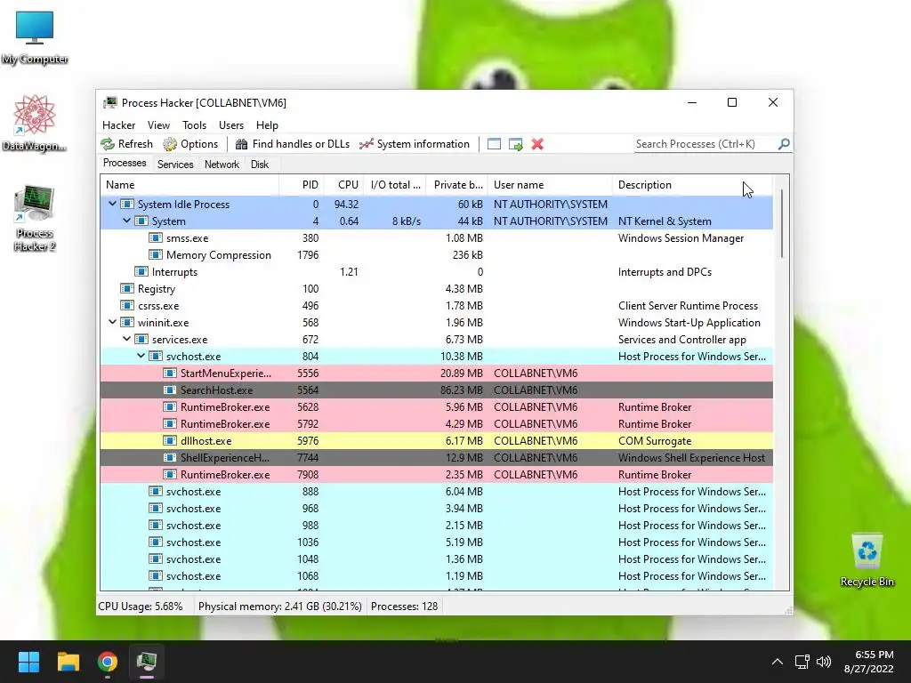Select RuntimeBroker.exe with PID 7908

click(x=436, y=475)
